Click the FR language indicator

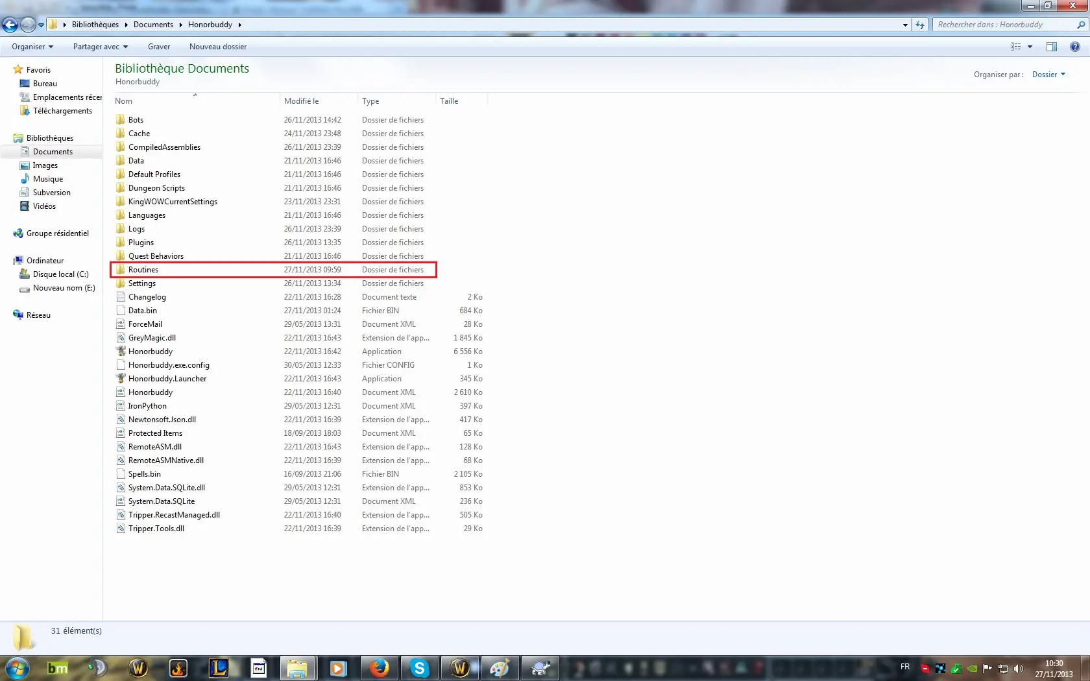(x=905, y=667)
